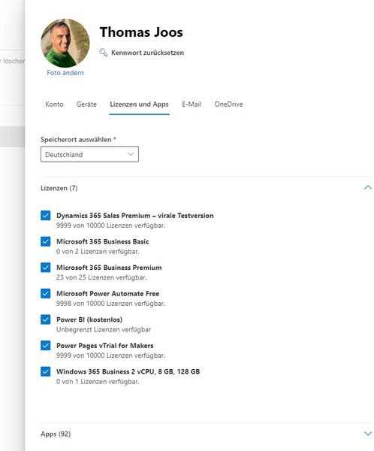Open the Speicherort Deutschland dropdown
Viewport: 374px width, 451px height.
click(89, 154)
